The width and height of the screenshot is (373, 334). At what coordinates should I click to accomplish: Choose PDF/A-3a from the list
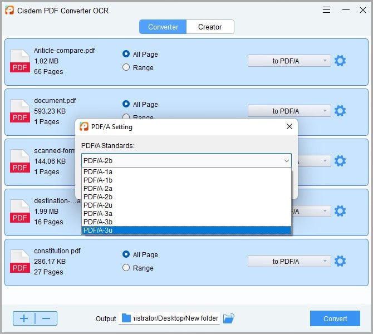[186, 213]
